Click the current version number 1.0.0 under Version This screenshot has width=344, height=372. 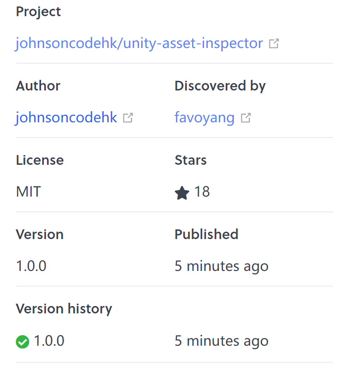pyautogui.click(x=31, y=266)
